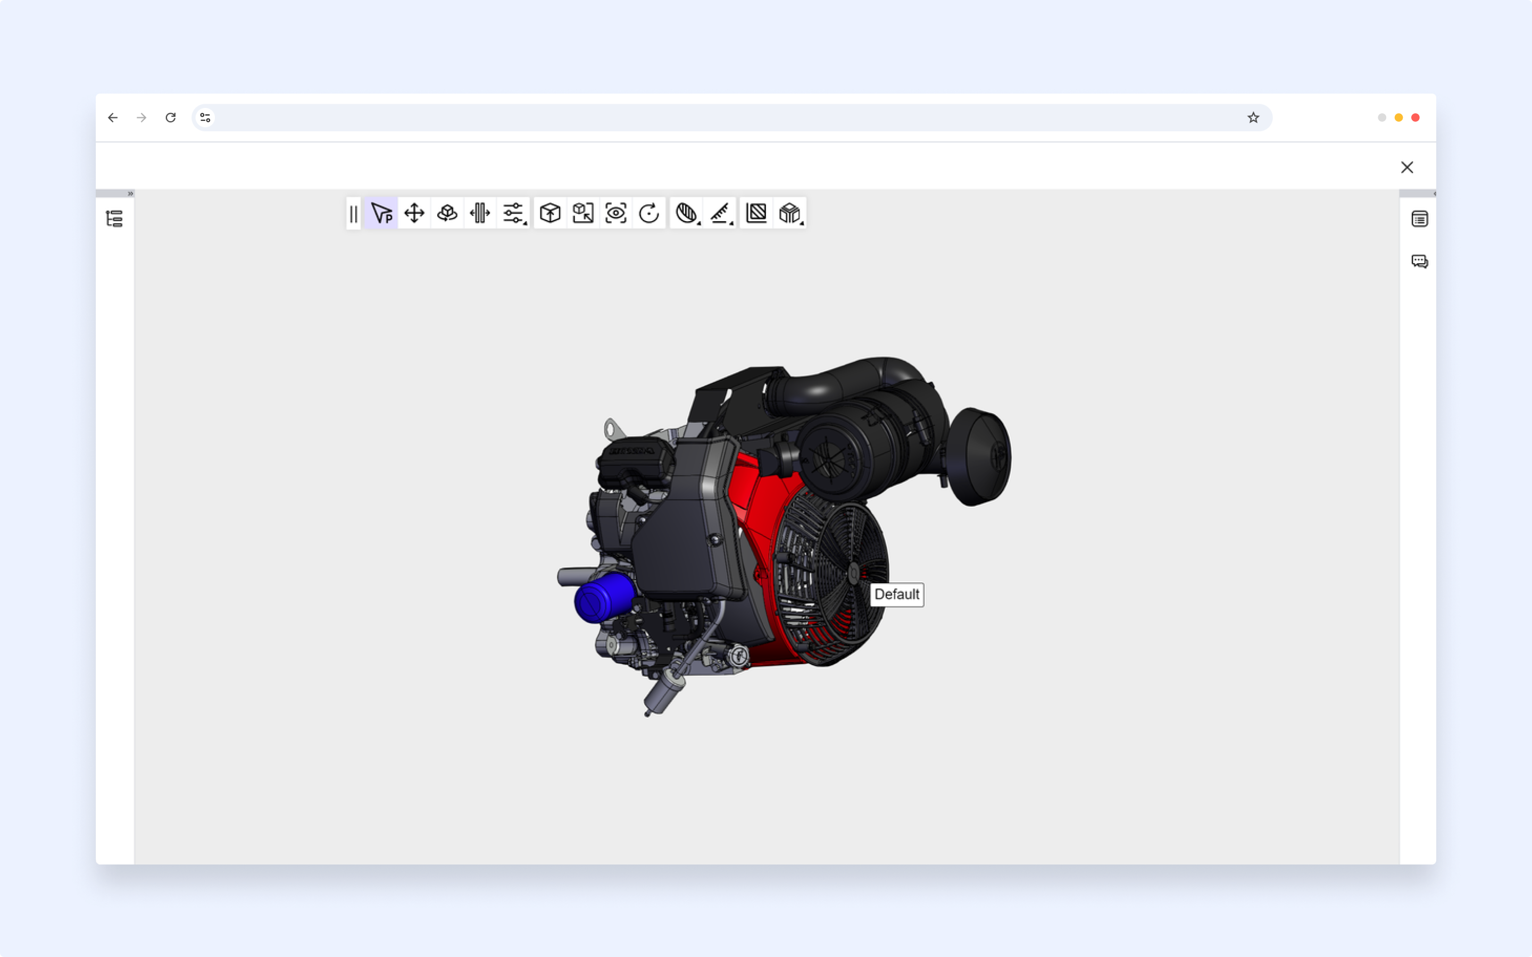Screen dimensions: 1532x957
Task: Open the comments panel icon
Action: [1419, 262]
